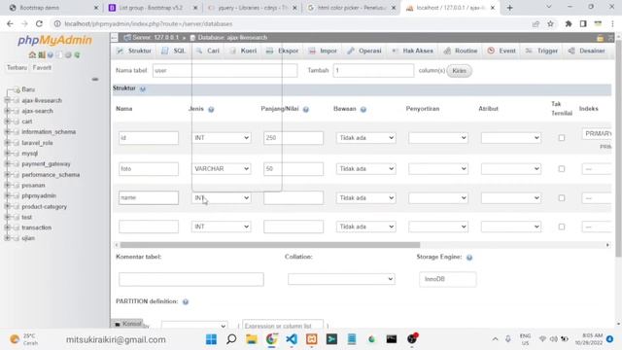The image size is (622, 350).
Task: Open the Impor tab
Action: [323, 51]
